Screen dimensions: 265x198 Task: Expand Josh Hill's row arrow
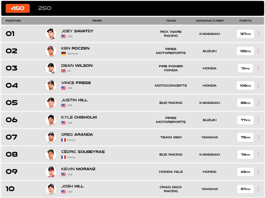258,189
